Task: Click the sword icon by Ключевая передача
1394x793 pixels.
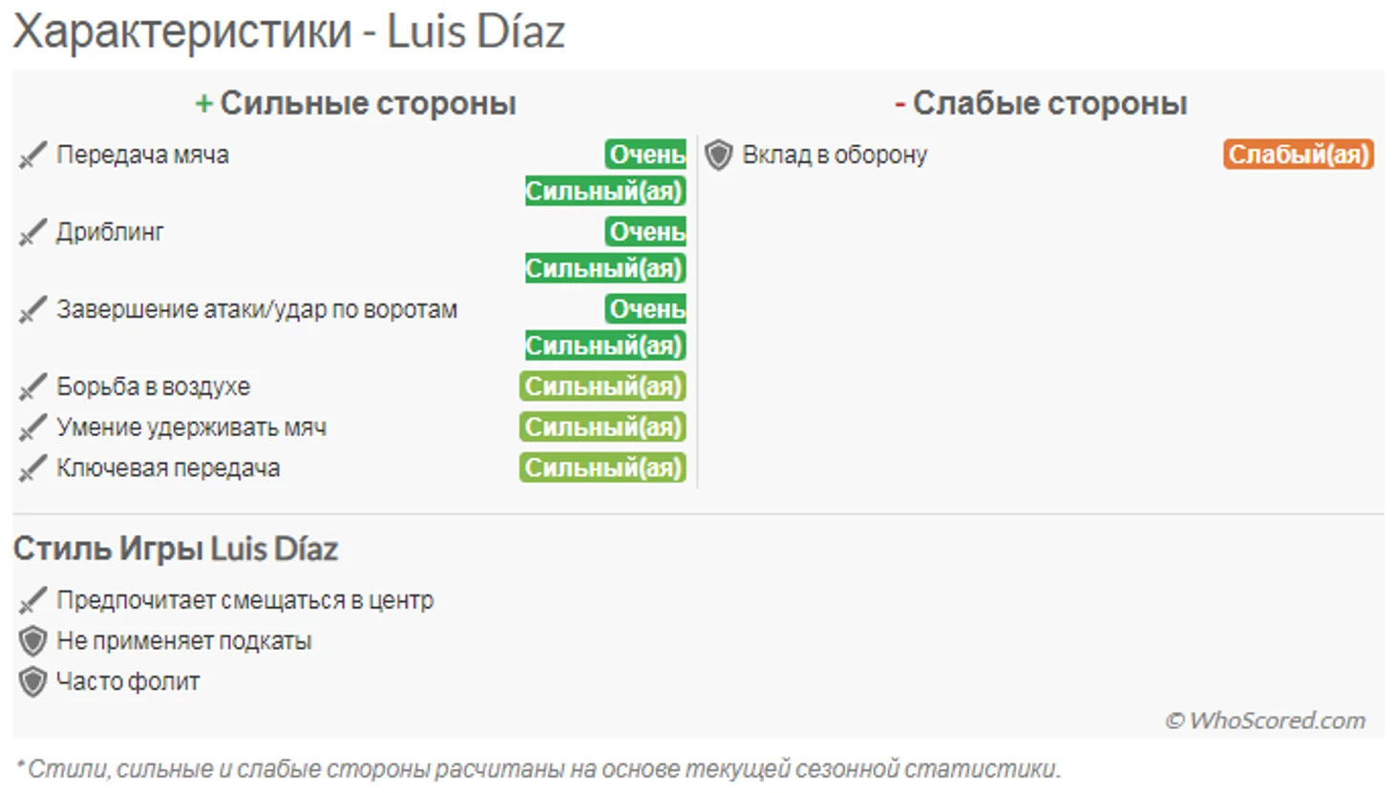Action: [x=32, y=469]
